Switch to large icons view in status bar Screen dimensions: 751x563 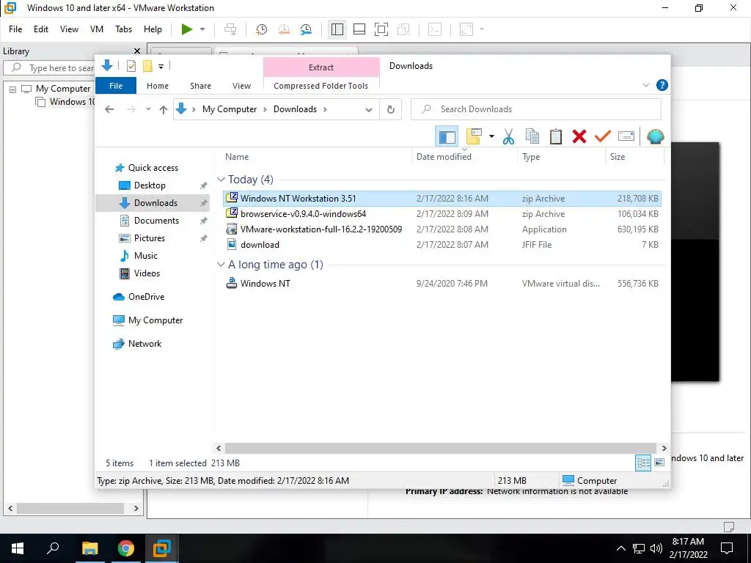pyautogui.click(x=659, y=463)
